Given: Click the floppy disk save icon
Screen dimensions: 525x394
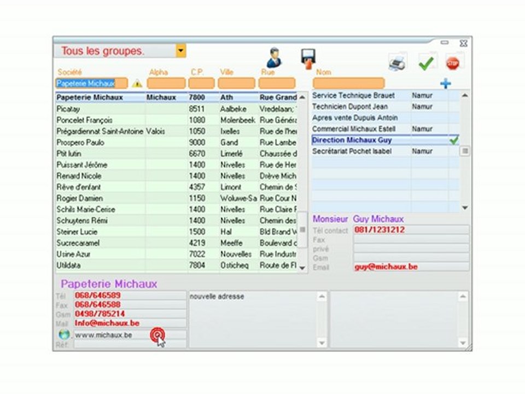Looking at the screenshot, I should 308,59.
